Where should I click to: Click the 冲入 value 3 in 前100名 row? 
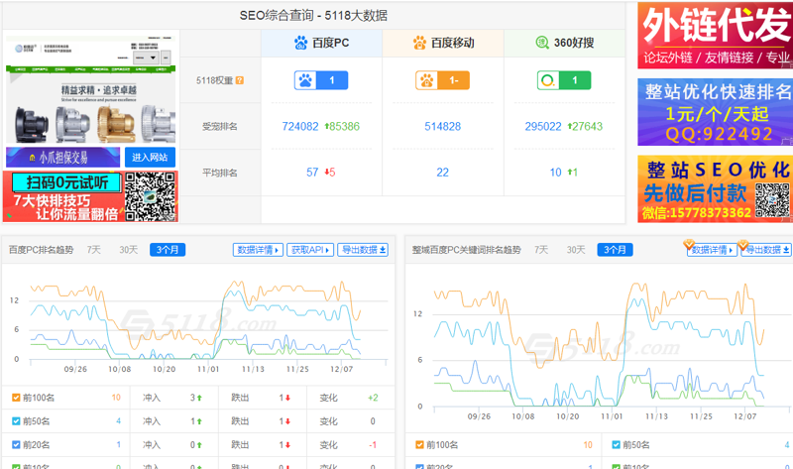pyautogui.click(x=192, y=398)
